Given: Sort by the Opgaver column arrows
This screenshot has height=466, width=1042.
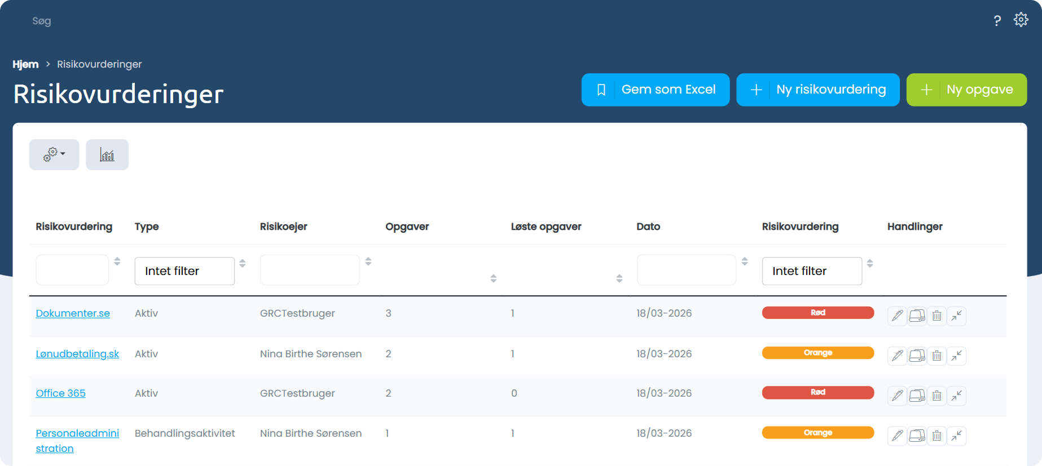Looking at the screenshot, I should (494, 278).
